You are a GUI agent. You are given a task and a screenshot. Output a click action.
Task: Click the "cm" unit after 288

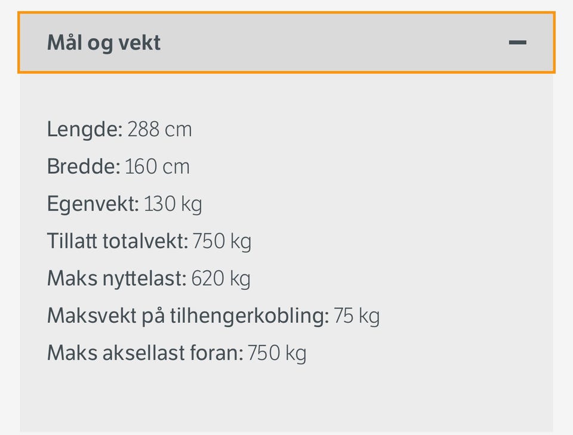(x=178, y=131)
